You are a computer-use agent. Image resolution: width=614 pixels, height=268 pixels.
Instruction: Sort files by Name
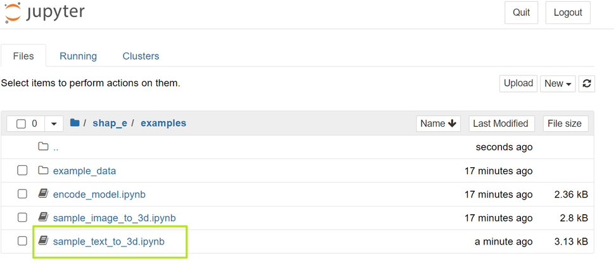pos(439,124)
